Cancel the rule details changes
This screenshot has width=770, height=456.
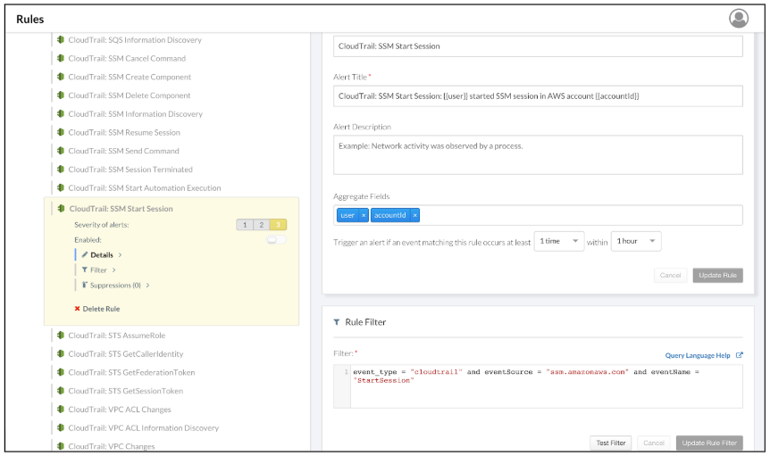(670, 275)
